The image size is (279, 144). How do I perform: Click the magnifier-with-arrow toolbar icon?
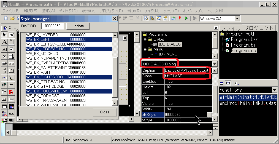152,18
